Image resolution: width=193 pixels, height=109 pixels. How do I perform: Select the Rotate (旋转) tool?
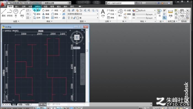point(46,10)
